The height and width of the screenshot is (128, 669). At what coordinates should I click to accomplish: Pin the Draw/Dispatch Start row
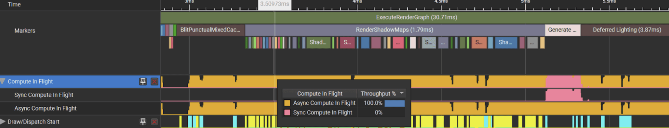[143, 122]
